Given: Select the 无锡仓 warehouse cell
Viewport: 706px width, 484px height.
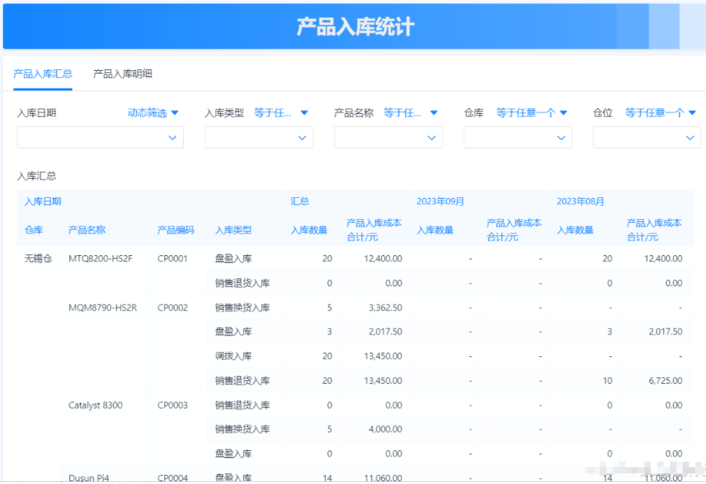Looking at the screenshot, I should pyautogui.click(x=38, y=259).
